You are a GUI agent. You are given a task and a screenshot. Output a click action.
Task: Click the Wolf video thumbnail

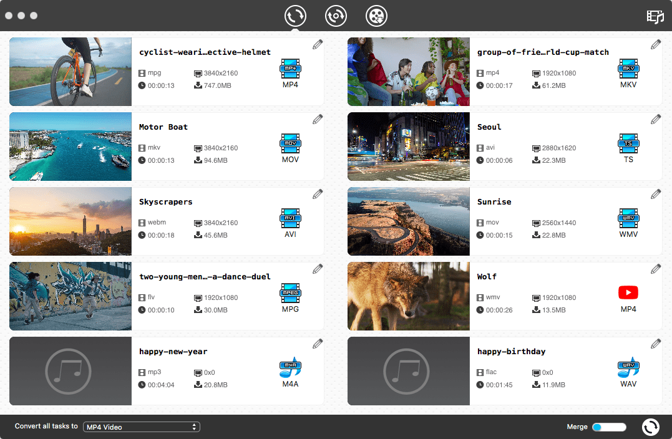tap(409, 296)
